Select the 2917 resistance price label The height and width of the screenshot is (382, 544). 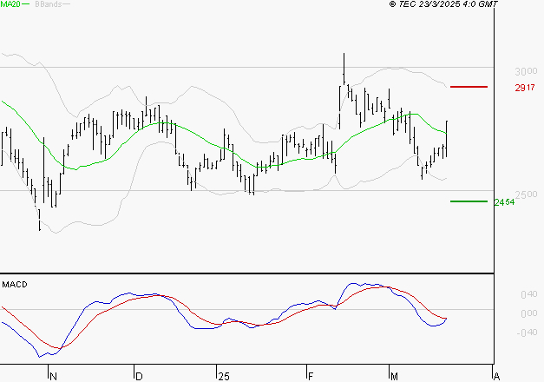pyautogui.click(x=525, y=88)
